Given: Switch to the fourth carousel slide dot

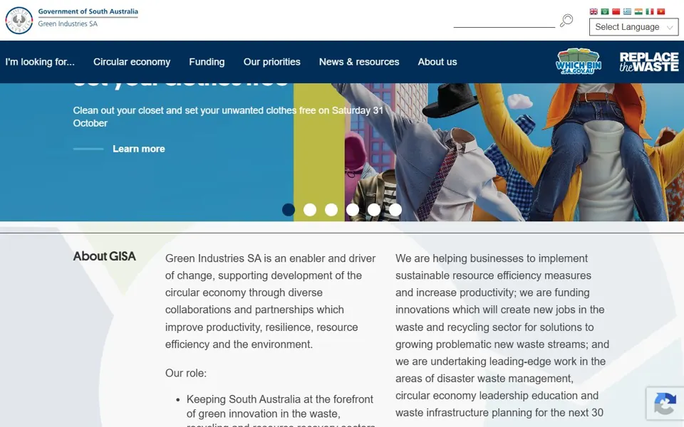Looking at the screenshot, I should point(353,209).
